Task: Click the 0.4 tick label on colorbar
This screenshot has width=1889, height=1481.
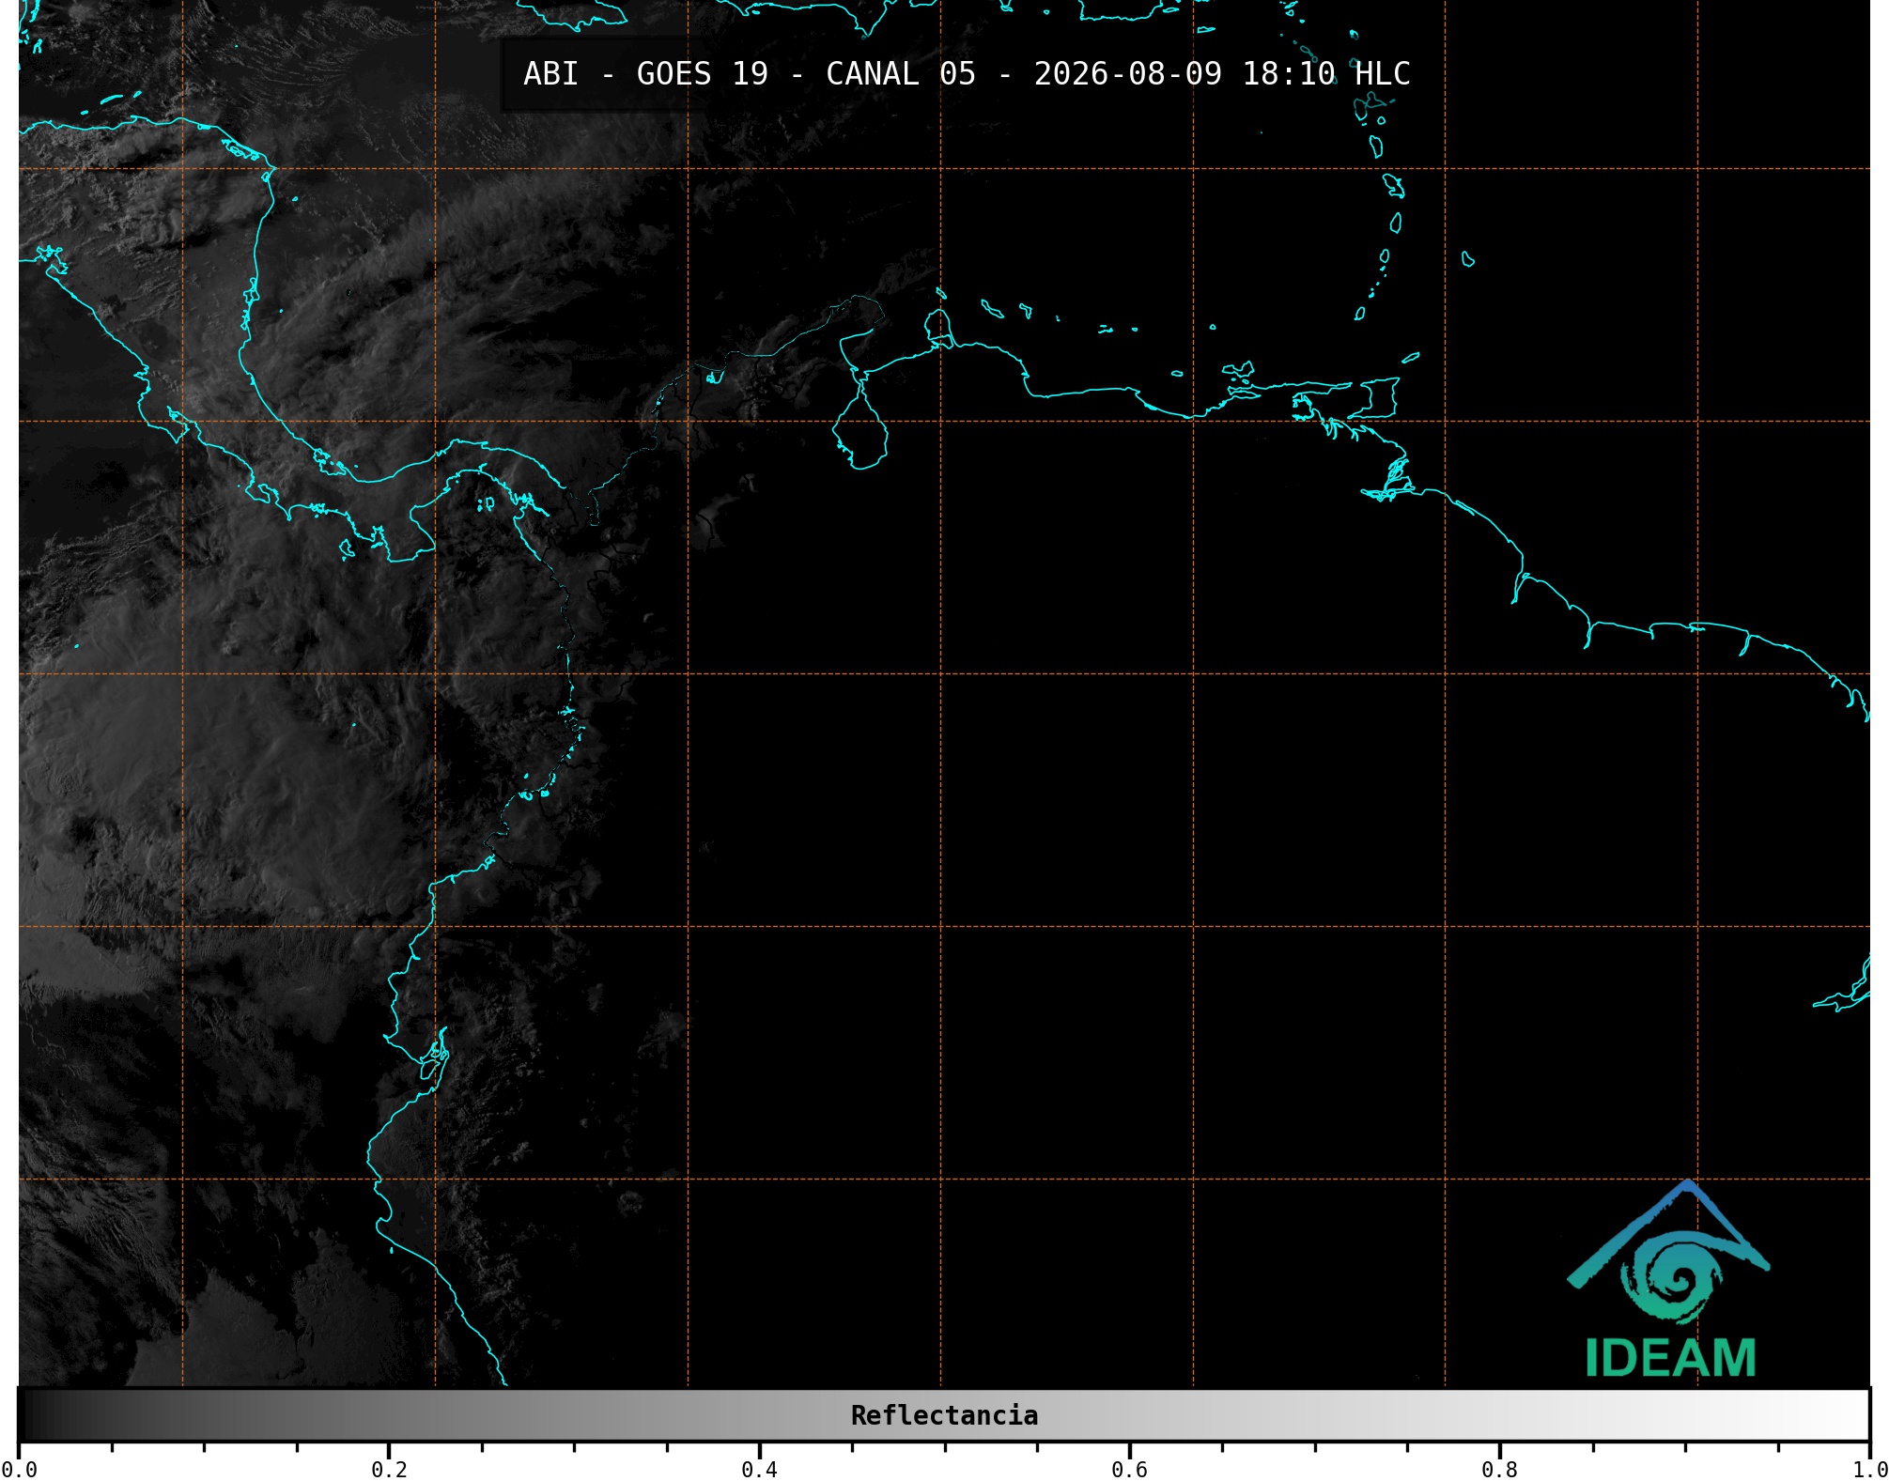Action: coord(759,1470)
